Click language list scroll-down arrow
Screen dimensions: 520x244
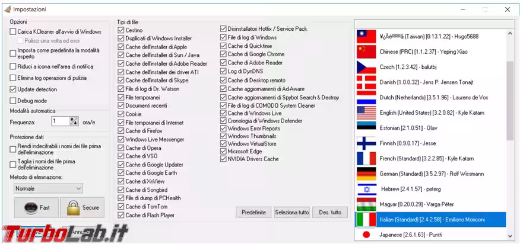click(x=510, y=236)
